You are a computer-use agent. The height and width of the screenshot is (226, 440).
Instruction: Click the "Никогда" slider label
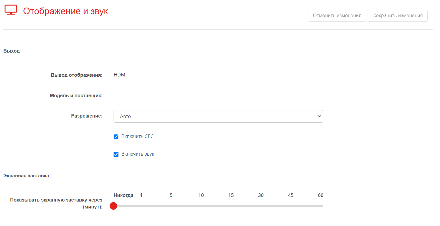tap(124, 195)
